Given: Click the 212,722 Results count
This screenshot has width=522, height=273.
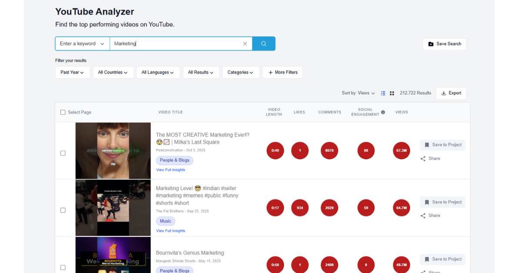Looking at the screenshot, I should point(415,93).
